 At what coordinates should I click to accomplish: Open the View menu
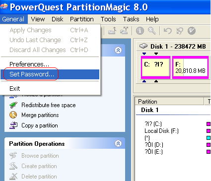38,19
